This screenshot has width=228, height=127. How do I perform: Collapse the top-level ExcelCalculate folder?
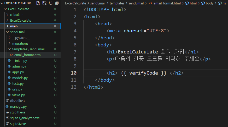(5, 9)
